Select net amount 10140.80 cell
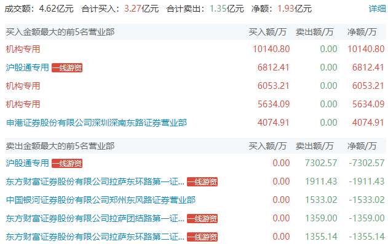388x244 pixels. coord(366,49)
